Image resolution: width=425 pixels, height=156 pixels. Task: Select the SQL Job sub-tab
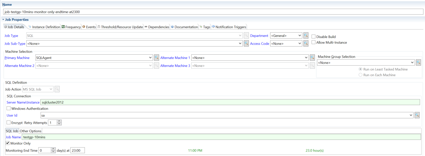coord(12,131)
